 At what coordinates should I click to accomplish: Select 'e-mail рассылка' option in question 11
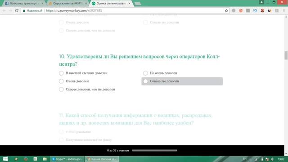[61, 132]
